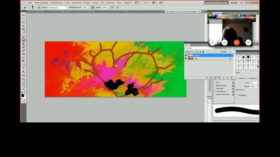
Task: Toggle camera in video call overlay
Action: 224,43
